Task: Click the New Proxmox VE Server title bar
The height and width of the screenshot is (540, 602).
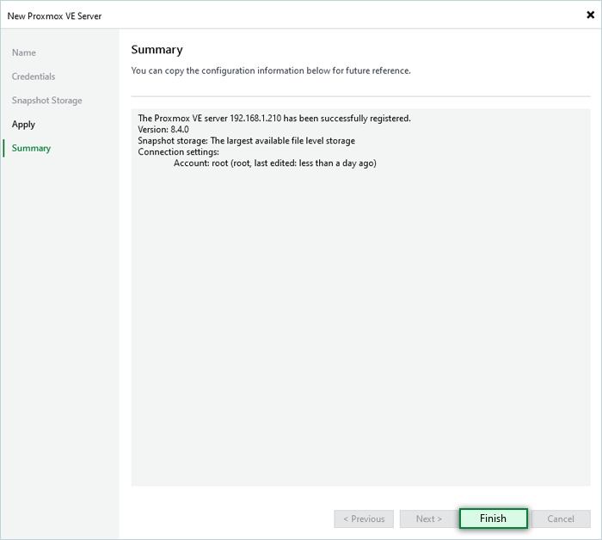Action: pos(258,15)
